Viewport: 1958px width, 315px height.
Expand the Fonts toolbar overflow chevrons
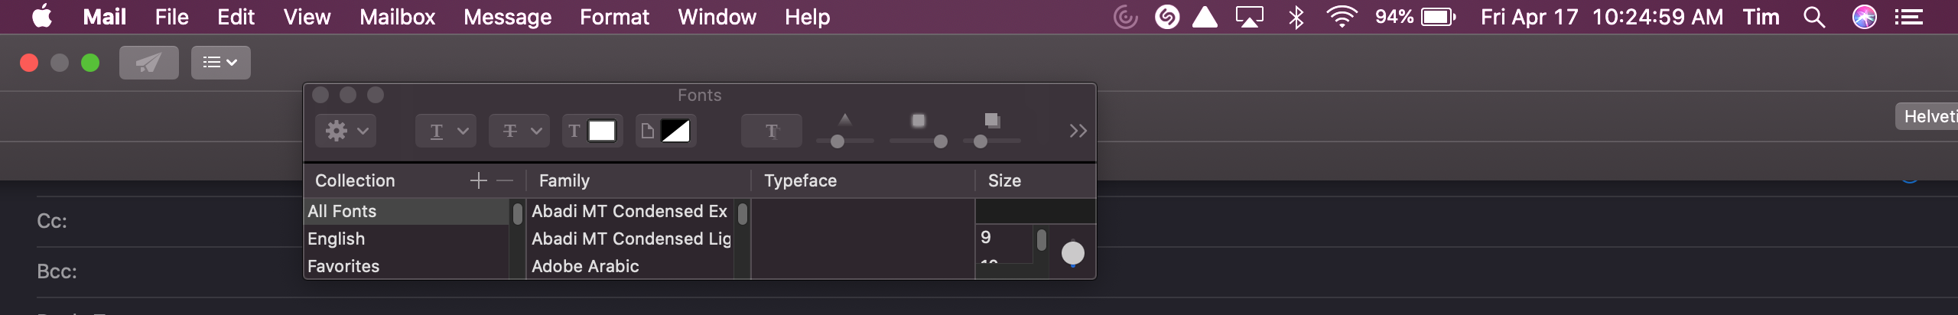coord(1078,131)
